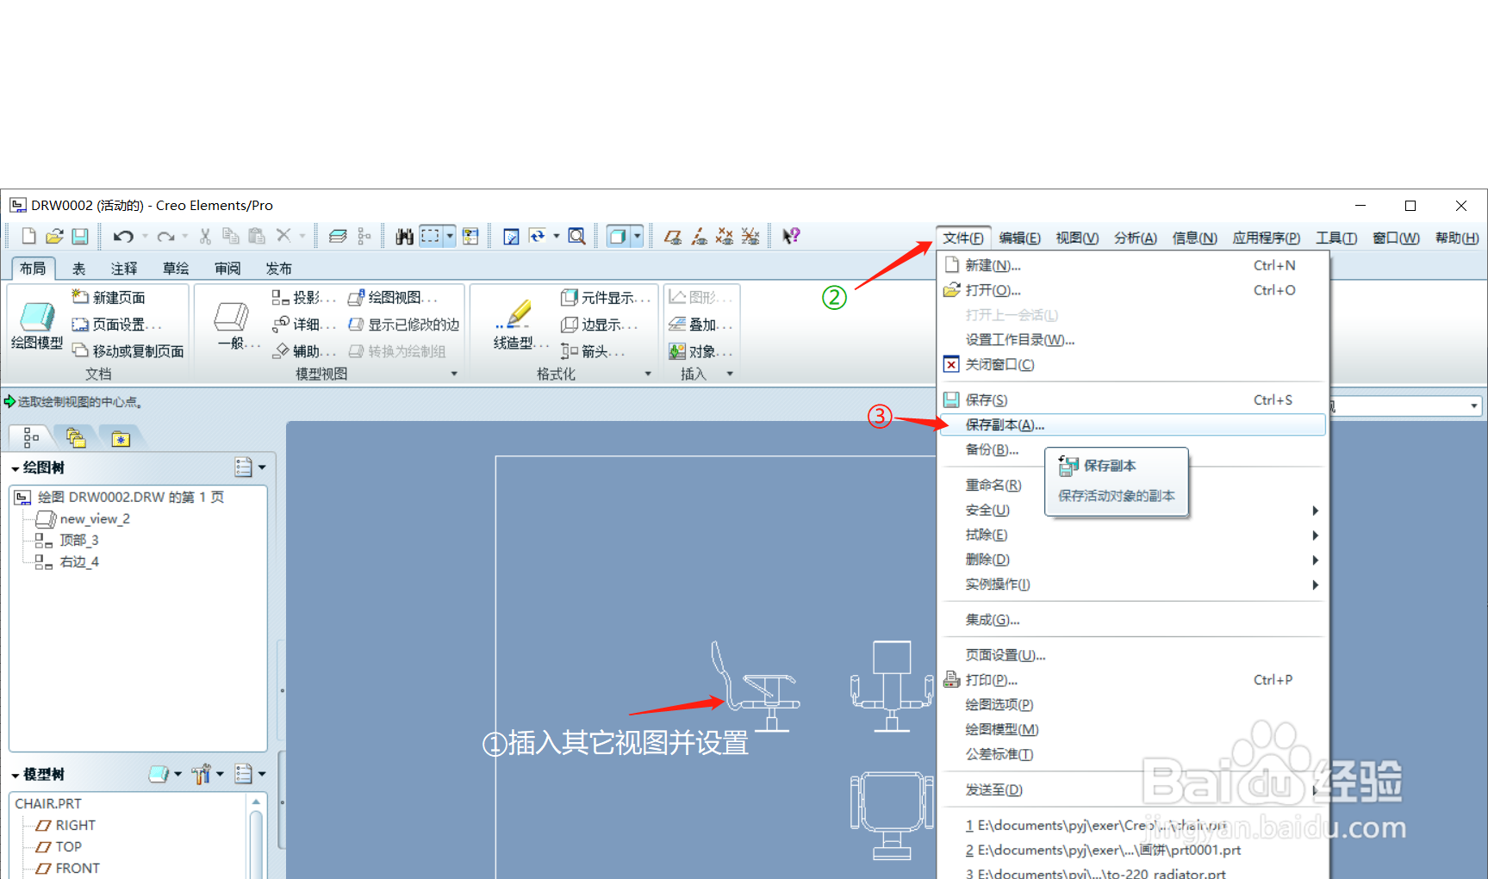Select the 线造型 tool in 格式化 group
The image size is (1488, 879).
tap(515, 325)
